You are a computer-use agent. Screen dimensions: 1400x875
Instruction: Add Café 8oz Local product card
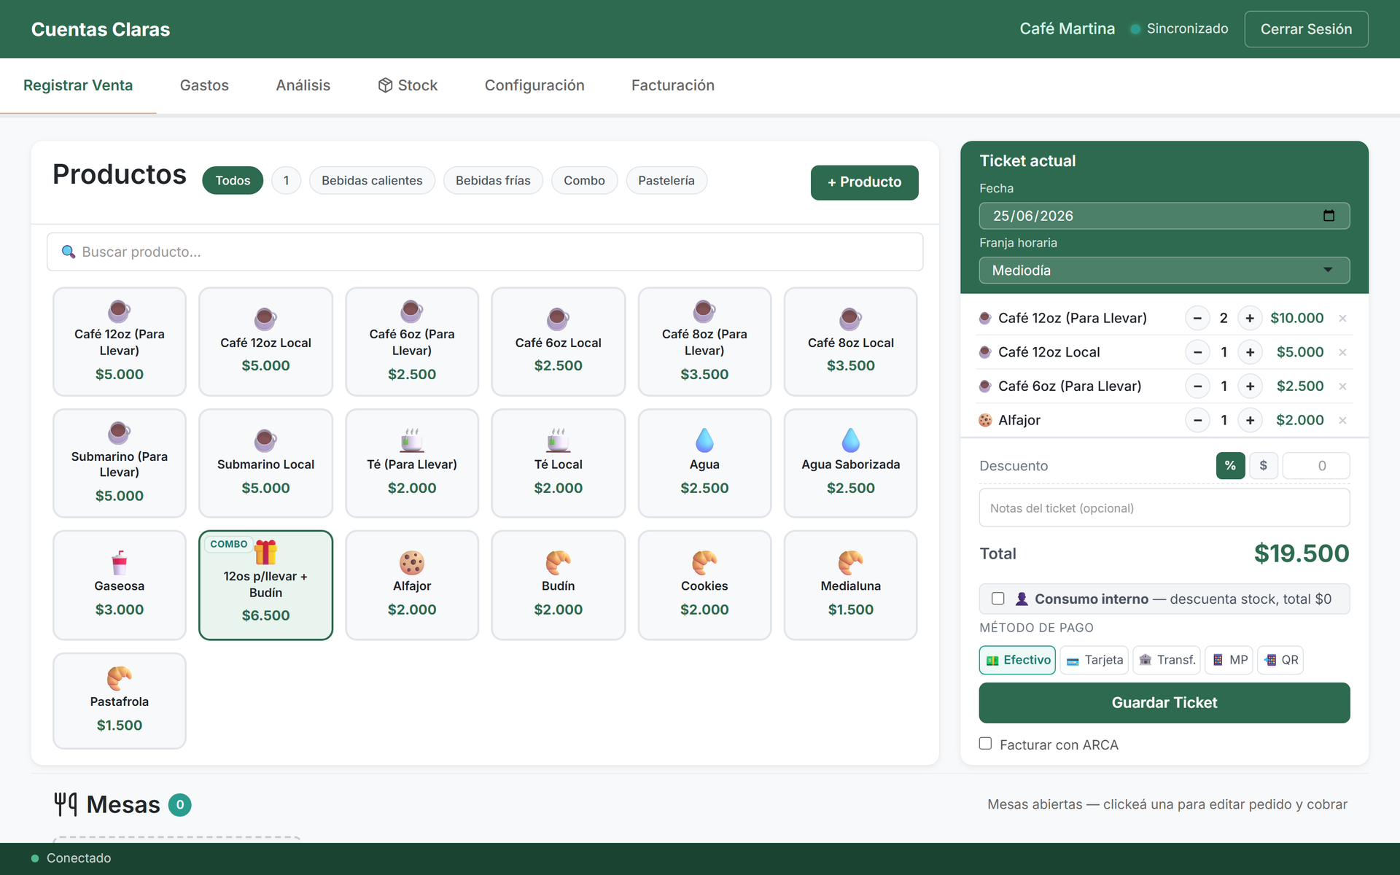pyautogui.click(x=851, y=341)
